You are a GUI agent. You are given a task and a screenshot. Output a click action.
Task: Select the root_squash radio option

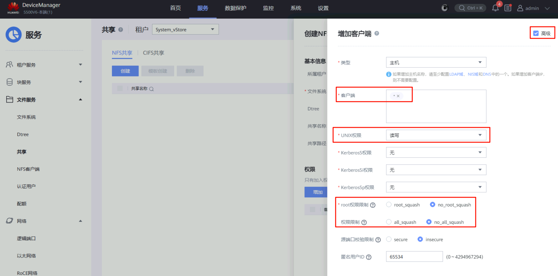[x=389, y=205]
